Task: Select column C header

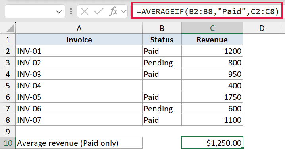Action: tap(212, 28)
